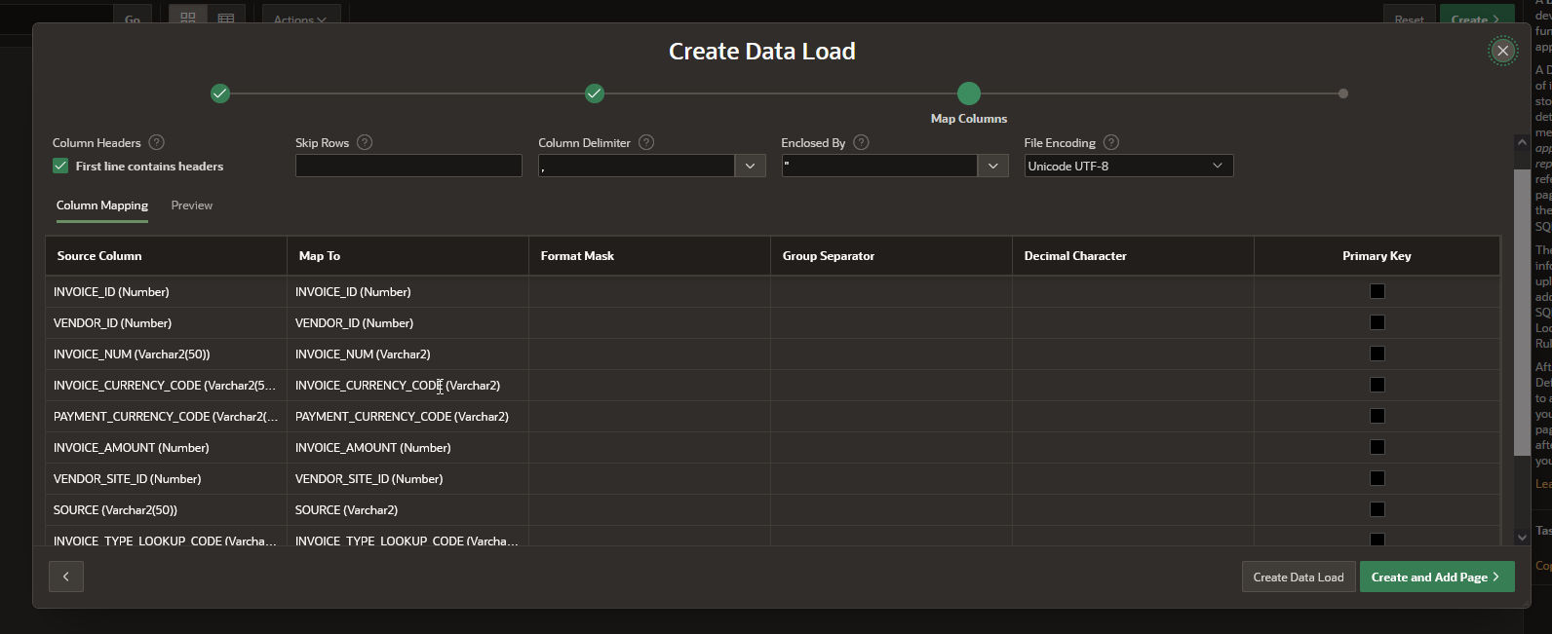Open help for Column Headers
Screen dimensions: 1552x634
[156, 142]
